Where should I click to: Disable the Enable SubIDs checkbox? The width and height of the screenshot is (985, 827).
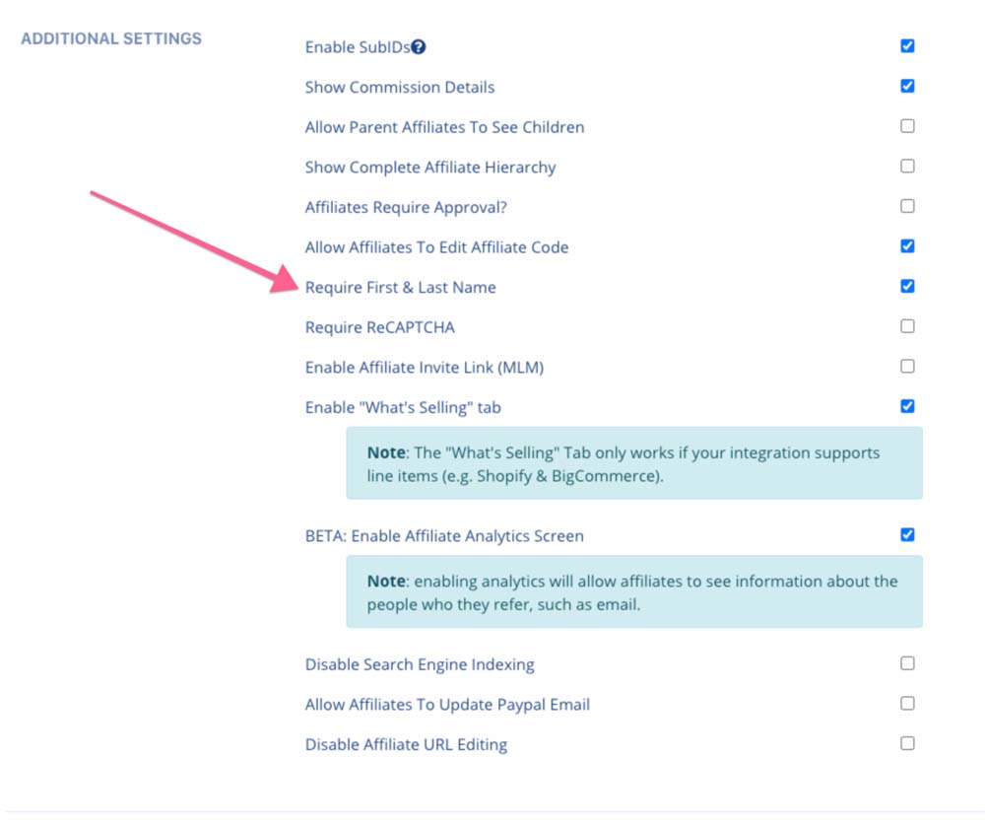[907, 45]
